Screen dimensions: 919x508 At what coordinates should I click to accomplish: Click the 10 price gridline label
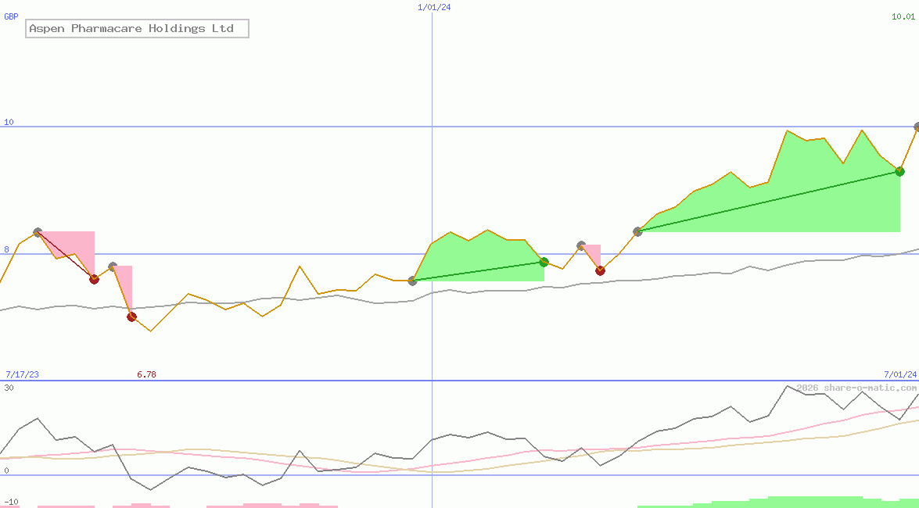coord(9,123)
